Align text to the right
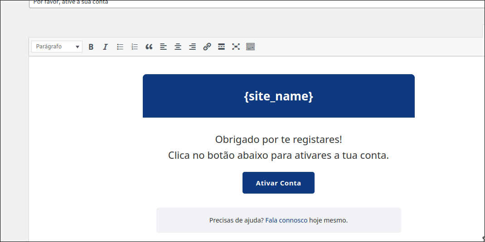Image resolution: width=485 pixels, height=242 pixels. tap(192, 47)
